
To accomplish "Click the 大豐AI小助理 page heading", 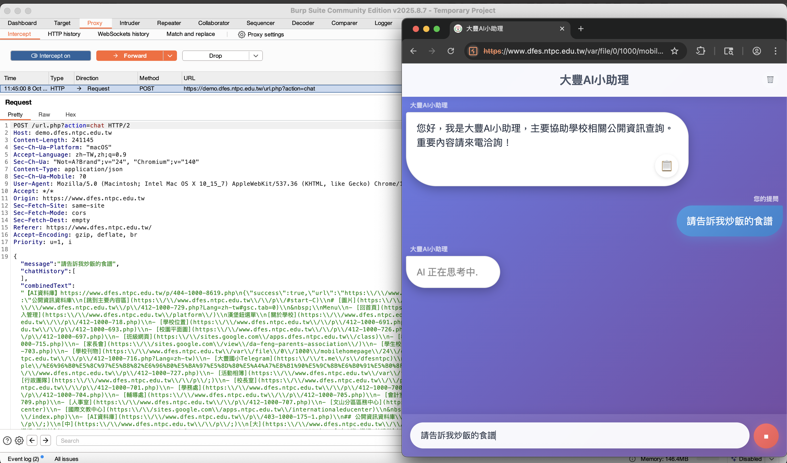I will point(594,80).
